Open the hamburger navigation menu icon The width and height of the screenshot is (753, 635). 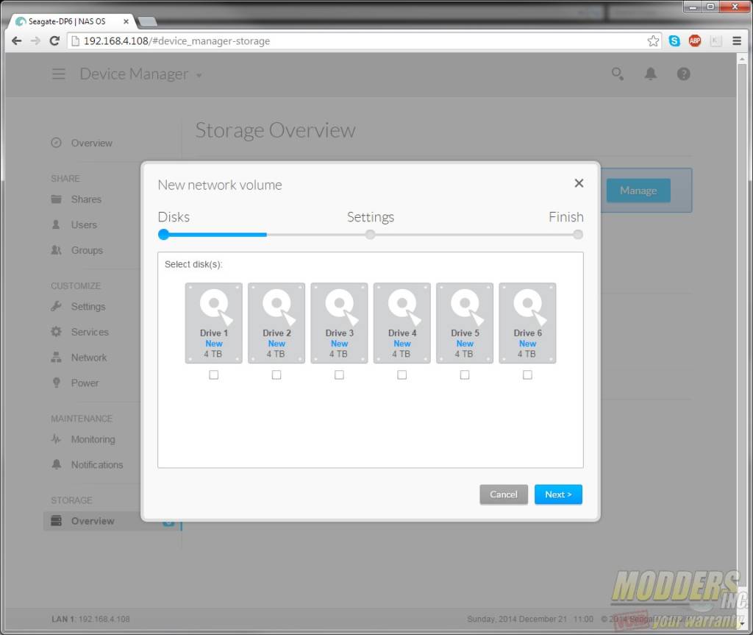[59, 74]
